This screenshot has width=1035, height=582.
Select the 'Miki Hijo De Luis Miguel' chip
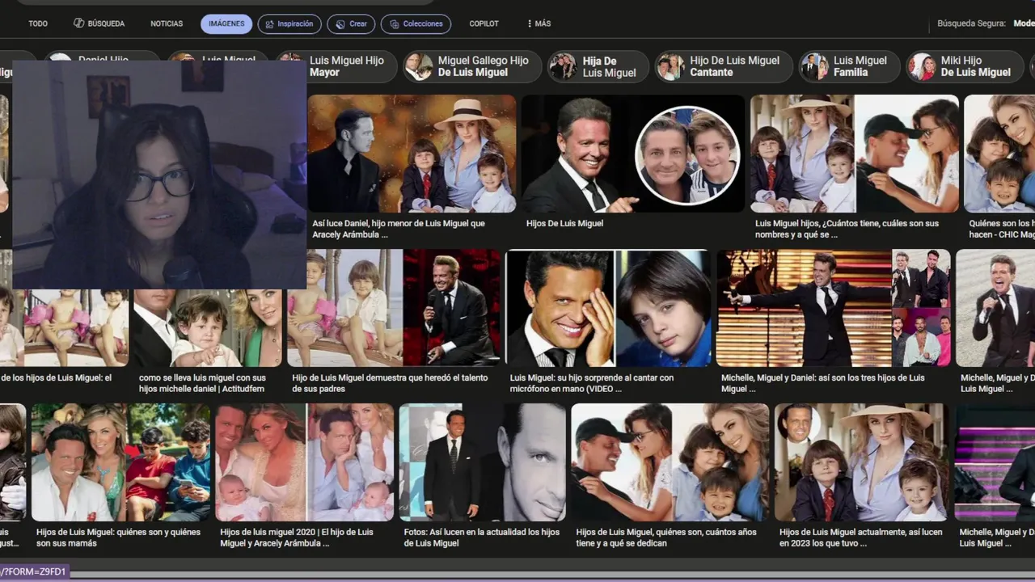click(965, 66)
